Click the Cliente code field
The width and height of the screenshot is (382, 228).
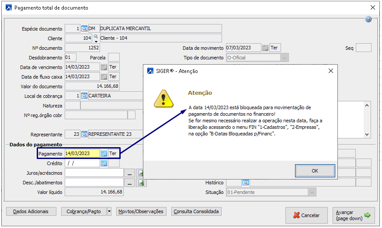[78, 38]
